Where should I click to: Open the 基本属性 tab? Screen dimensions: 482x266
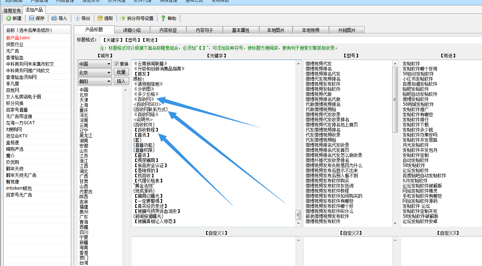tap(241, 30)
